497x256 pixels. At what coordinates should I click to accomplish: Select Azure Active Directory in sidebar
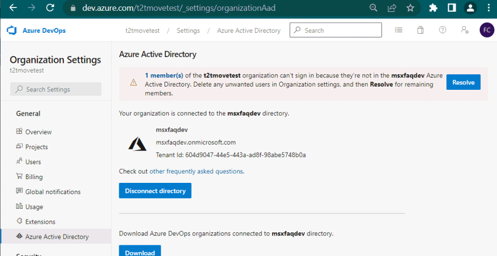(56, 237)
